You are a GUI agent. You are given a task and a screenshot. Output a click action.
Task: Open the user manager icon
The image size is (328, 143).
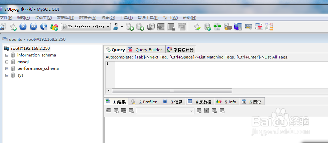pos(116,27)
